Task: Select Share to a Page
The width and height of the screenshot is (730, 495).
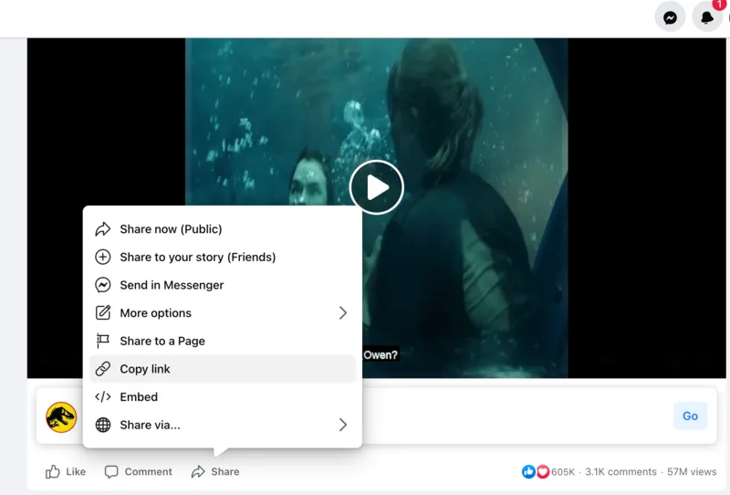Action: 162,341
